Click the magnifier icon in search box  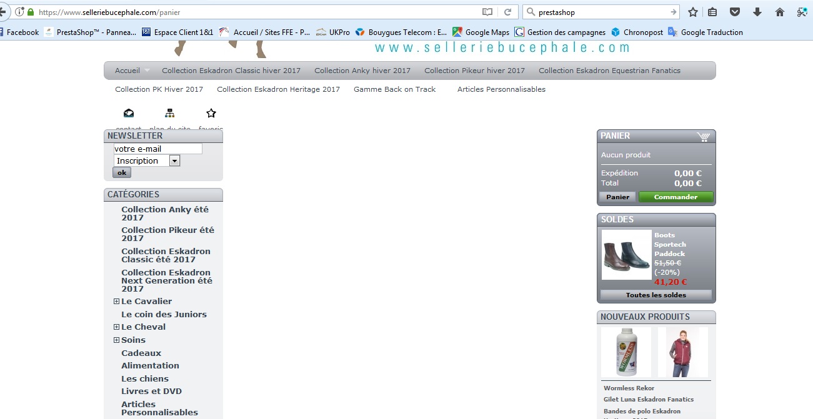530,12
